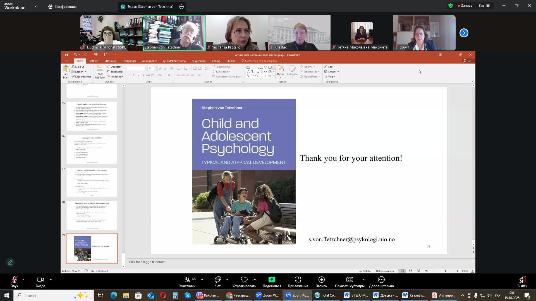Open Чат panel icon
Image resolution: width=536 pixels, height=301 pixels.
click(x=218, y=280)
